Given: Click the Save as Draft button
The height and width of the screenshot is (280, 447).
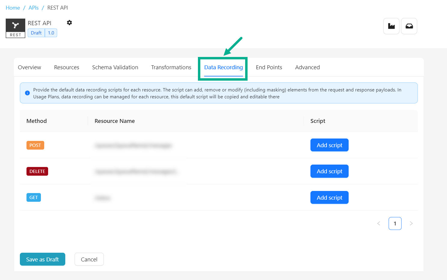Looking at the screenshot, I should [x=42, y=259].
